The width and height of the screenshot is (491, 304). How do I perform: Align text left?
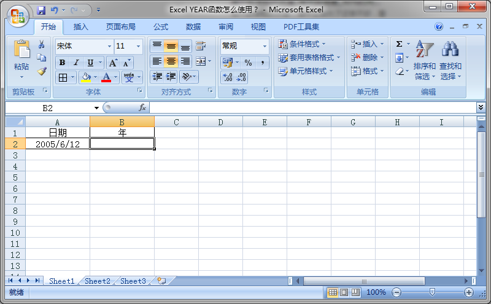click(157, 61)
